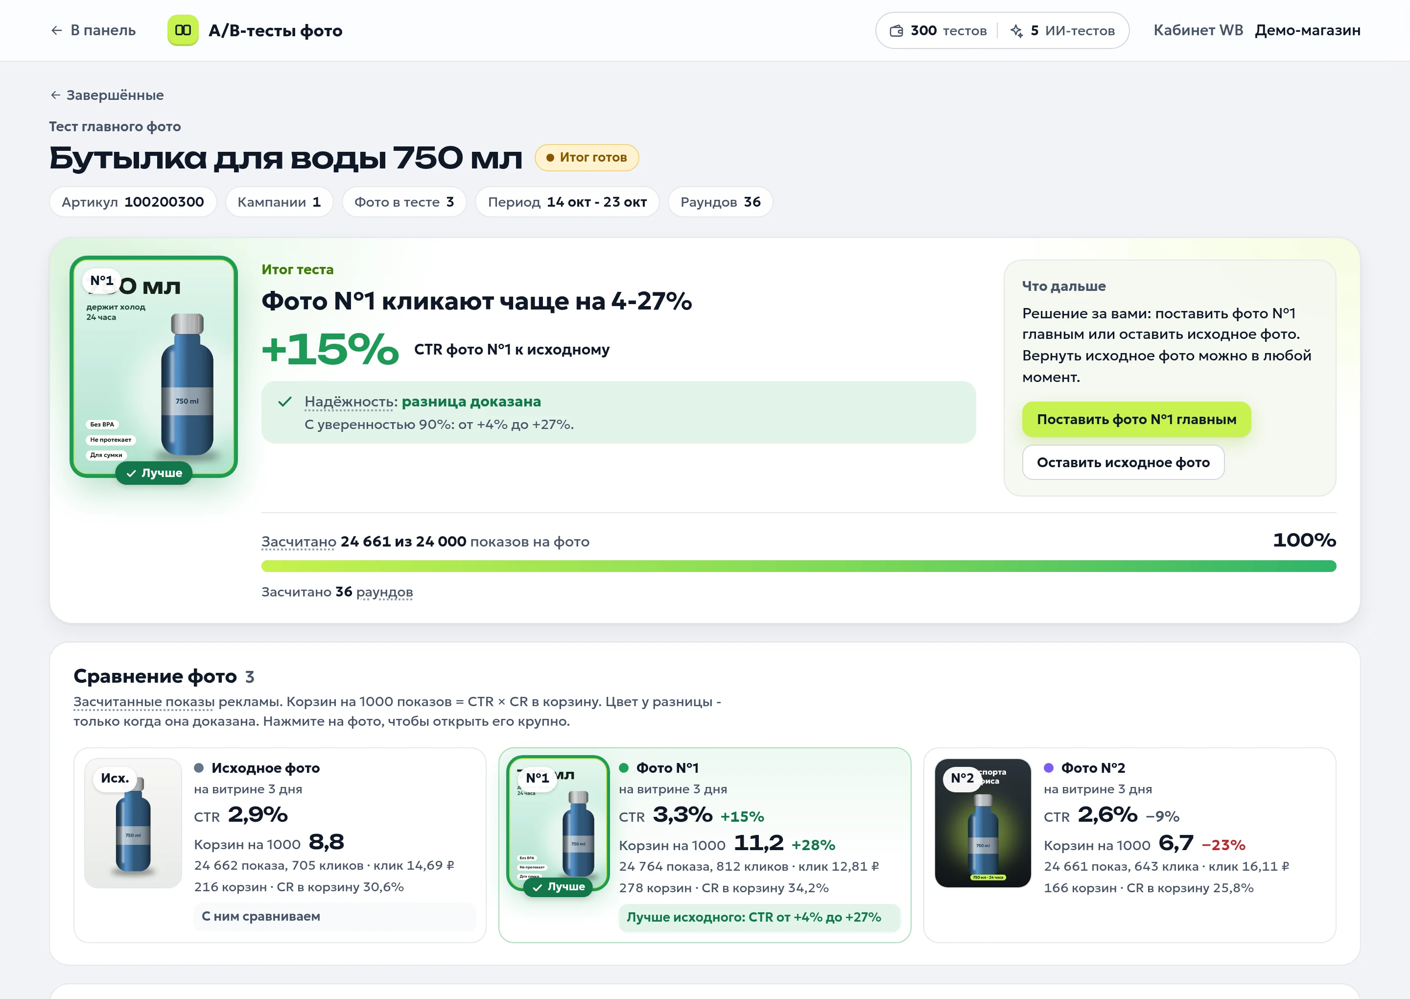Click the back arrow next to 'В панель'

57,30
